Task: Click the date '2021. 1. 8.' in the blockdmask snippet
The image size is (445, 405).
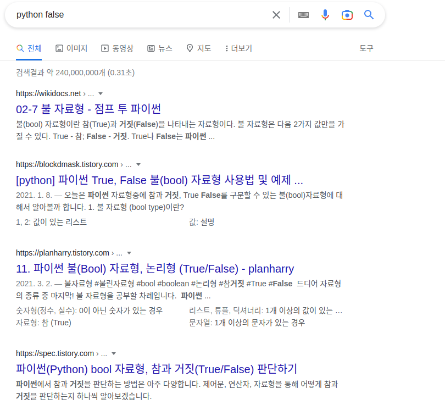Action: tap(34, 196)
